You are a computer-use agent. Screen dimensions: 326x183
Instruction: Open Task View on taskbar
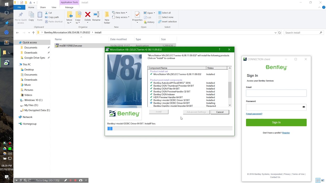coord(7,13)
